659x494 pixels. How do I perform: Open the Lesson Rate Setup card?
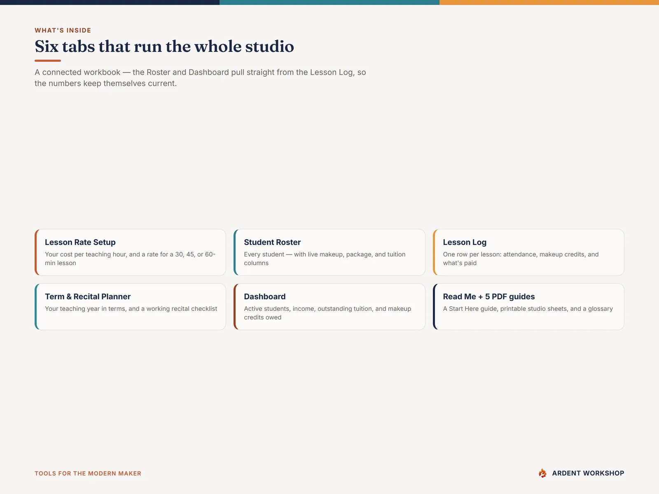(x=130, y=252)
